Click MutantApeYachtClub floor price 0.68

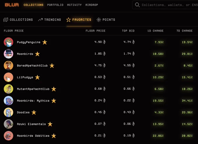coord(98,89)
